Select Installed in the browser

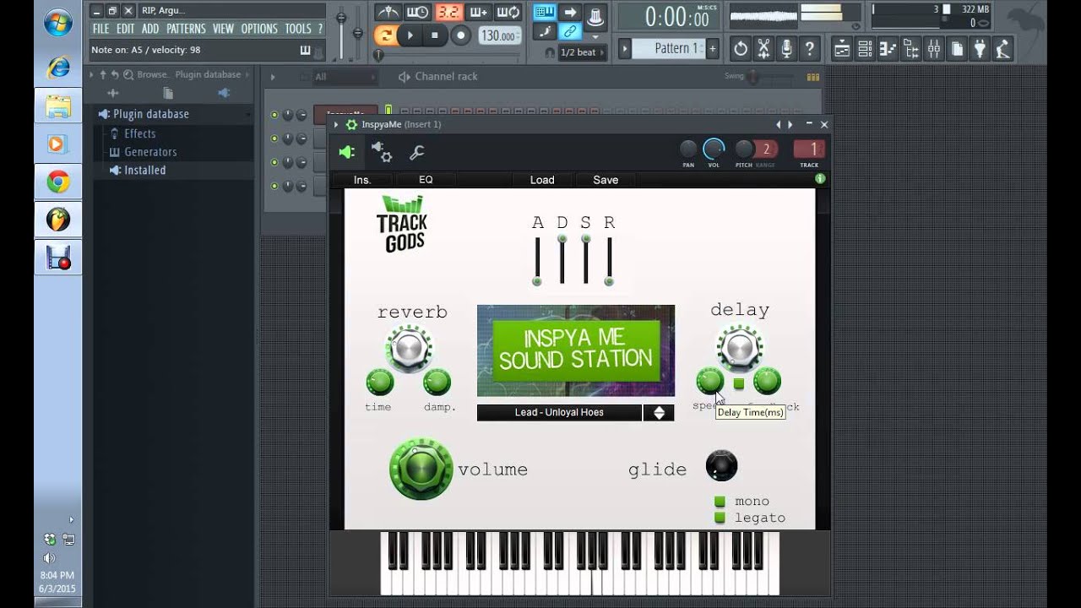coord(144,170)
